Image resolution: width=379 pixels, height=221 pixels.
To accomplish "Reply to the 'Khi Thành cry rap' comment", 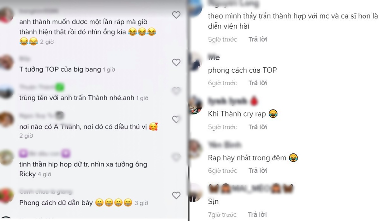I will tap(258, 127).
